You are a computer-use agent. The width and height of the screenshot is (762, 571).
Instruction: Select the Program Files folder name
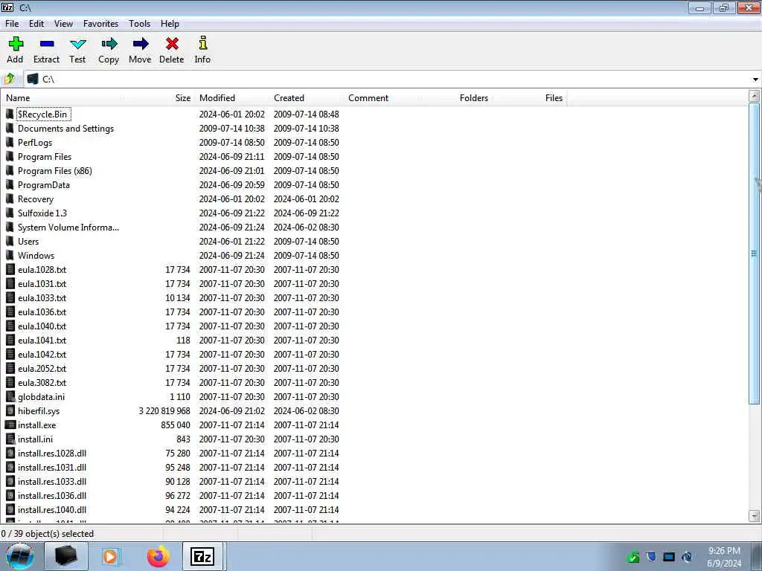tap(45, 156)
